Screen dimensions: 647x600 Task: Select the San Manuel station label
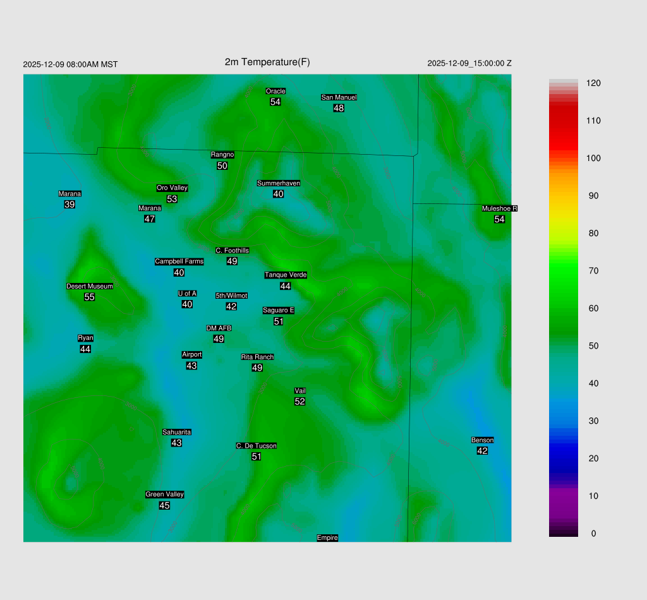point(339,97)
